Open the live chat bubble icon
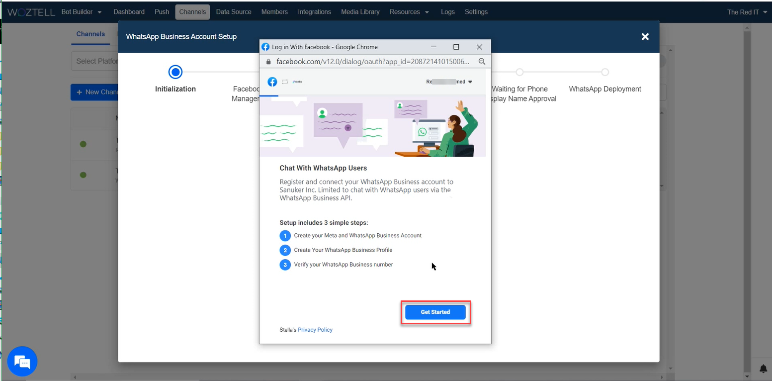 click(22, 361)
